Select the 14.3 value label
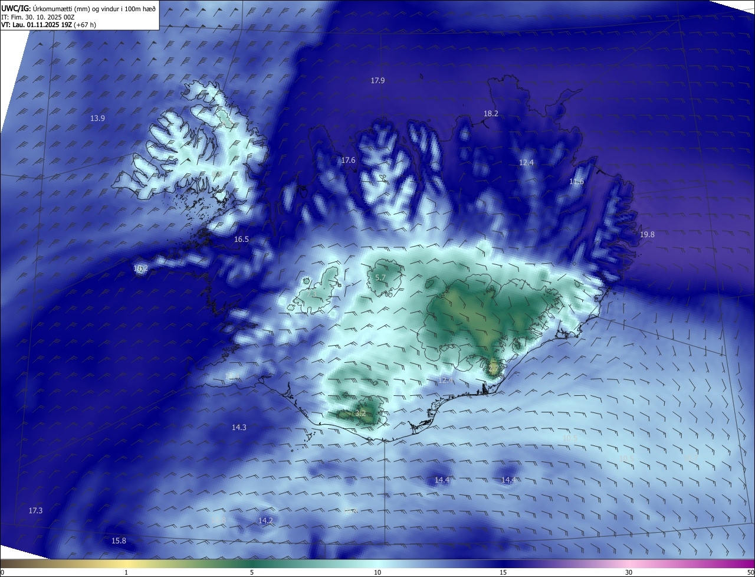The height and width of the screenshot is (577, 755). pos(239,427)
